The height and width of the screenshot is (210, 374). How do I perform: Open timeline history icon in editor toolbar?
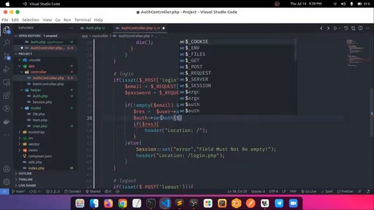coord(346,28)
